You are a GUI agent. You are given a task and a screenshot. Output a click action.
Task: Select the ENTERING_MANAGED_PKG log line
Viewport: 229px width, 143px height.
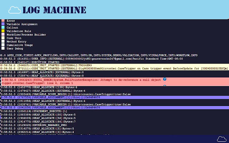[34, 125]
